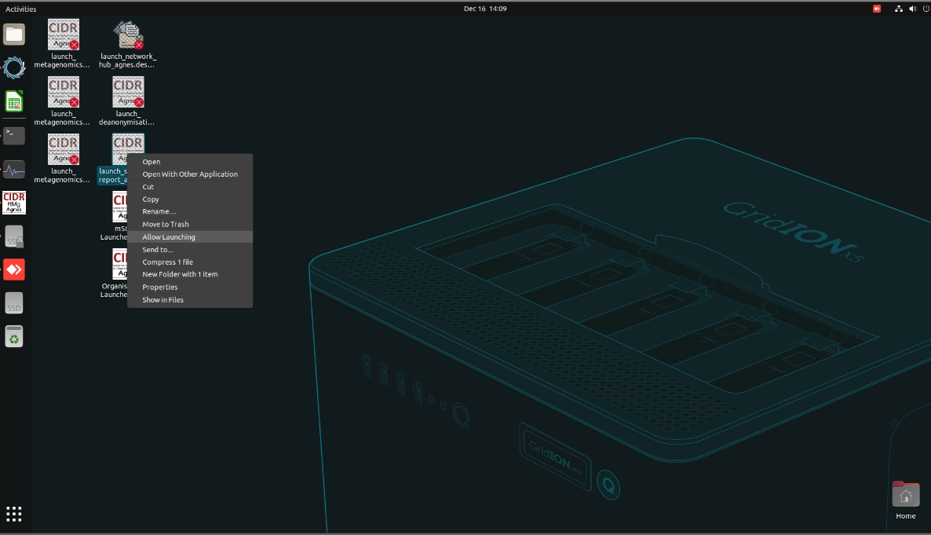Select Rename… in the context menu
Image resolution: width=931 pixels, height=535 pixels.
159,212
